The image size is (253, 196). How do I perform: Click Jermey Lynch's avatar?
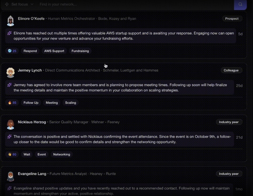(10, 72)
